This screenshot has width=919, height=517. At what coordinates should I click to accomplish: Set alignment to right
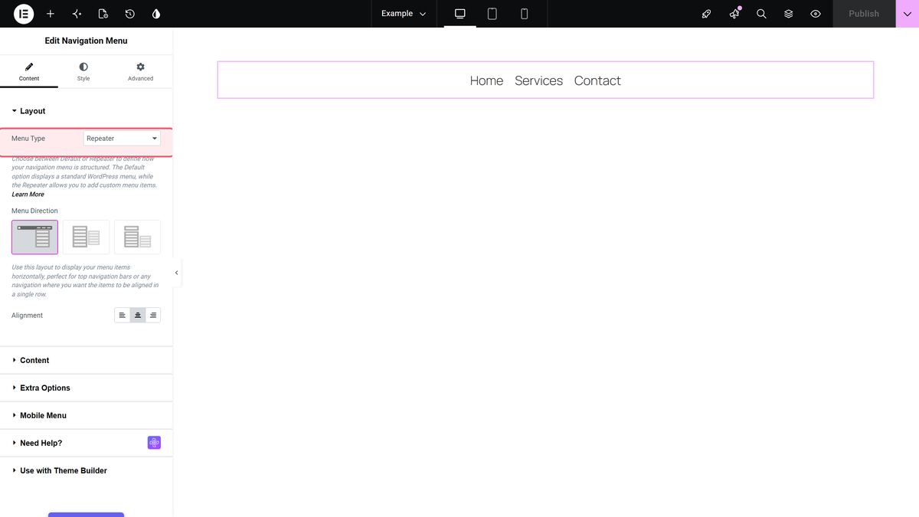[x=153, y=316]
